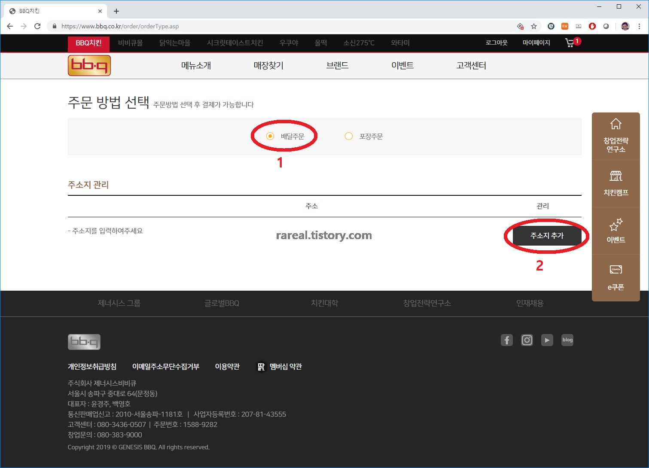649x468 pixels.
Task: Visit the blog icon in footer
Action: tap(567, 340)
